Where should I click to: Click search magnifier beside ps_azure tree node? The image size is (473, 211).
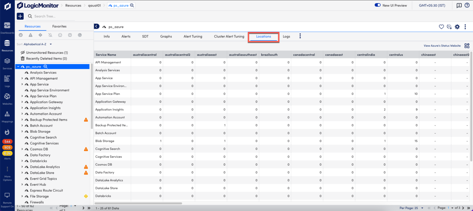pos(45,67)
